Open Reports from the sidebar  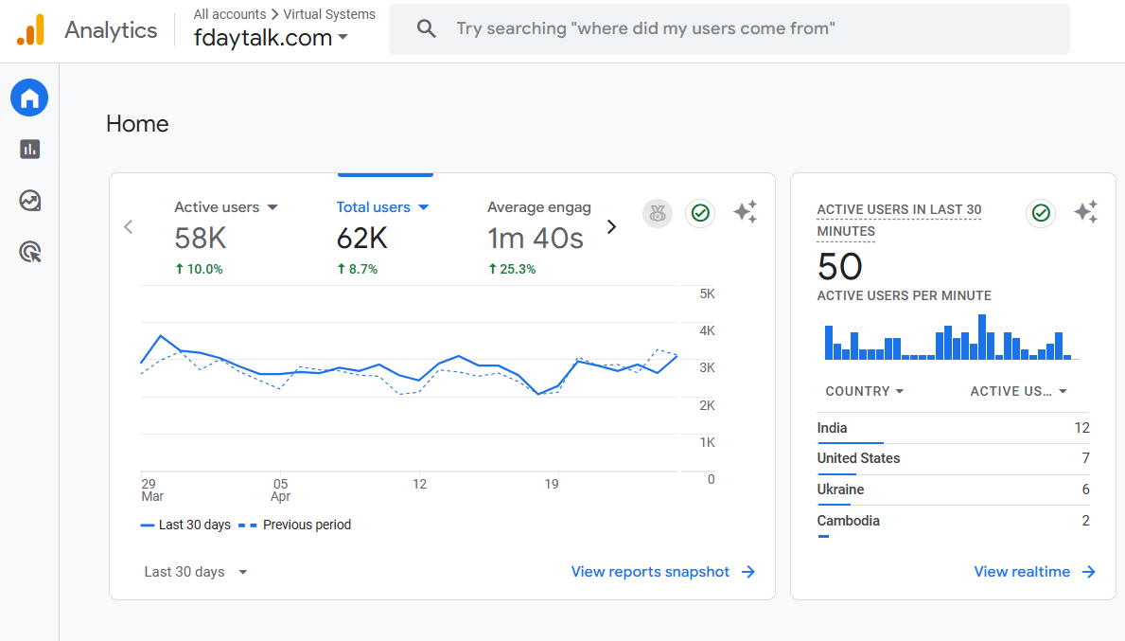pyautogui.click(x=29, y=149)
